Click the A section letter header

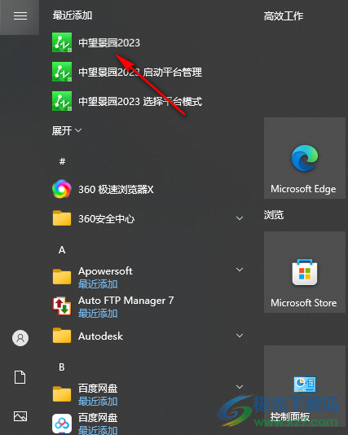62,250
